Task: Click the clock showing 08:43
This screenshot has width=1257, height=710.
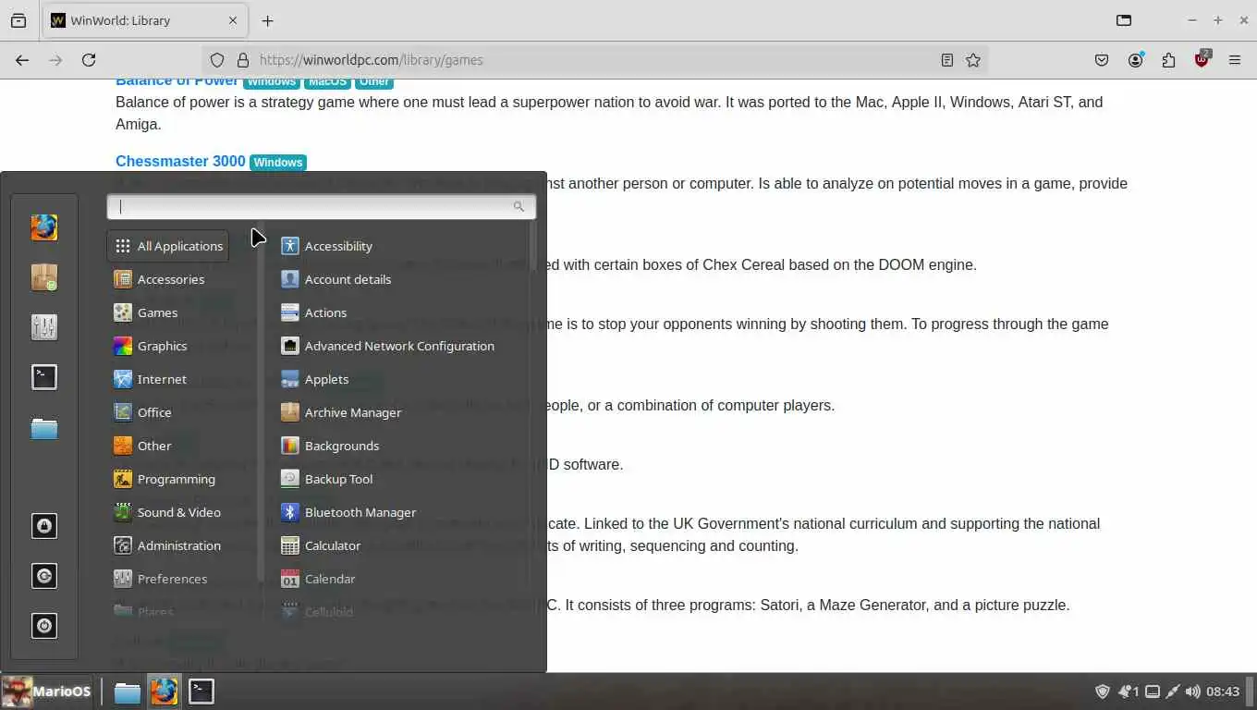Action: (x=1223, y=692)
